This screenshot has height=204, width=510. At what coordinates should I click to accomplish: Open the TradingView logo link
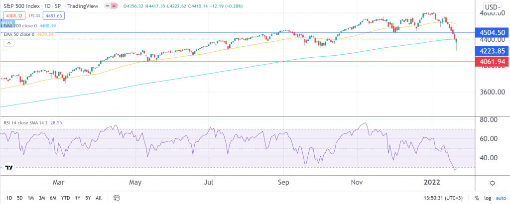pos(9,168)
